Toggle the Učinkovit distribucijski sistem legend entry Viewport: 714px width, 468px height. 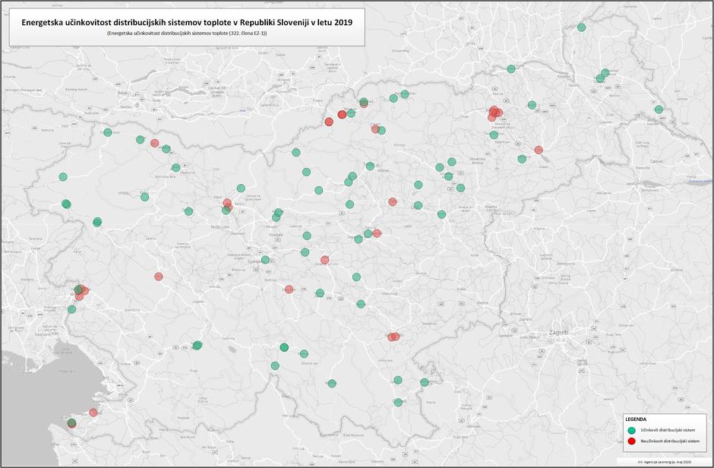pyautogui.click(x=667, y=430)
